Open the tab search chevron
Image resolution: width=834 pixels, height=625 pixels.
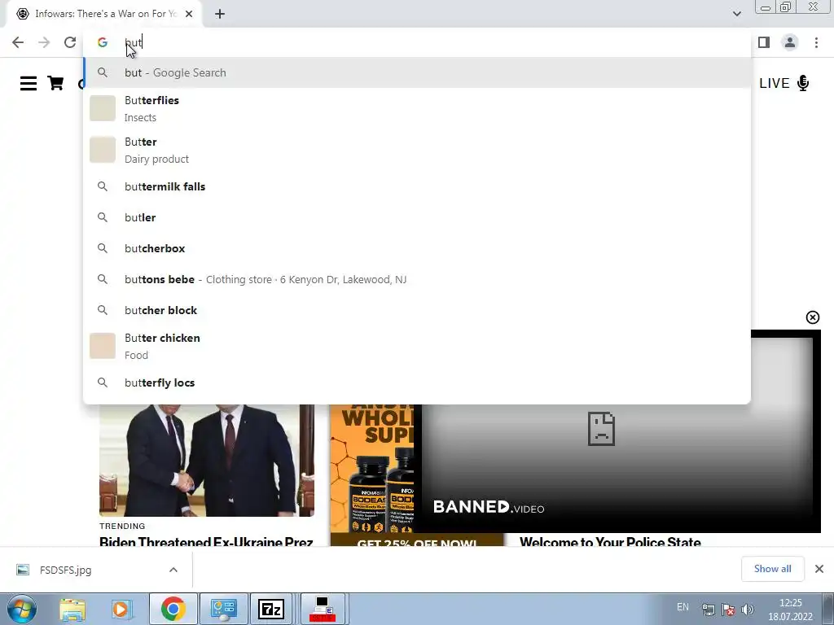pos(736,14)
